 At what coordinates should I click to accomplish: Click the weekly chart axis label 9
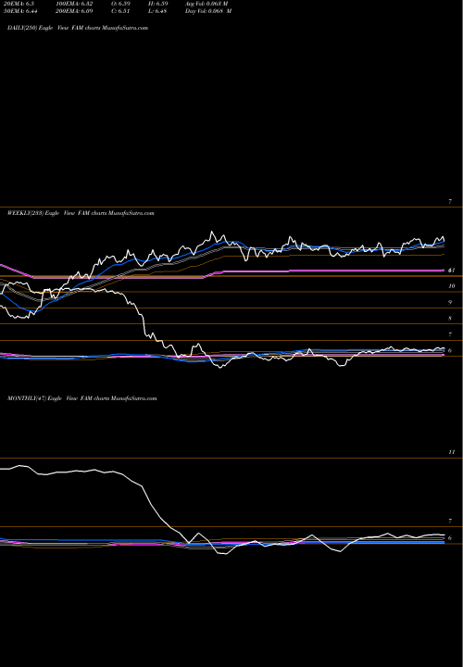[x=450, y=302]
